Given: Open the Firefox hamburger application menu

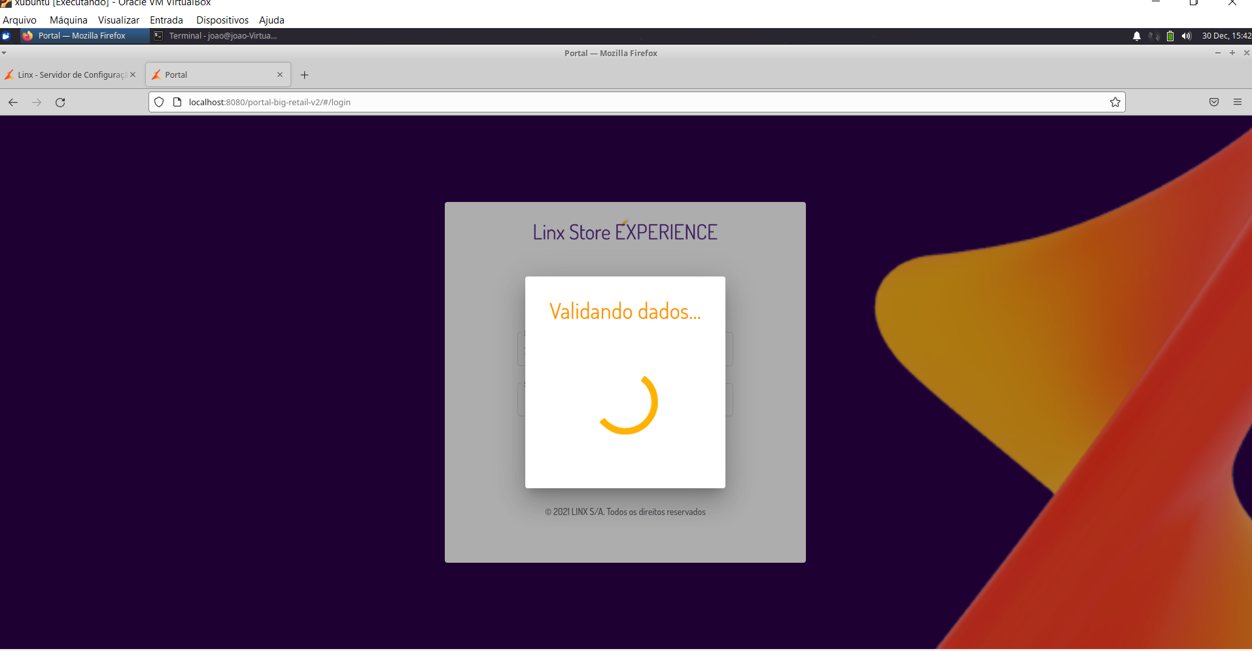Looking at the screenshot, I should pos(1238,102).
